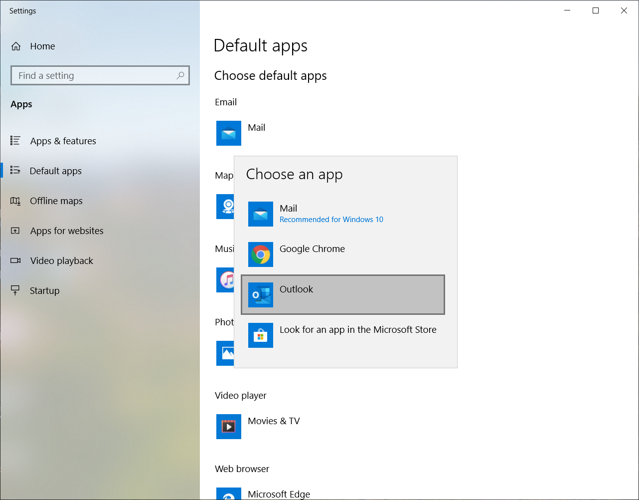Click the Movies & TV icon
Screen dimensions: 639x500
click(x=229, y=427)
